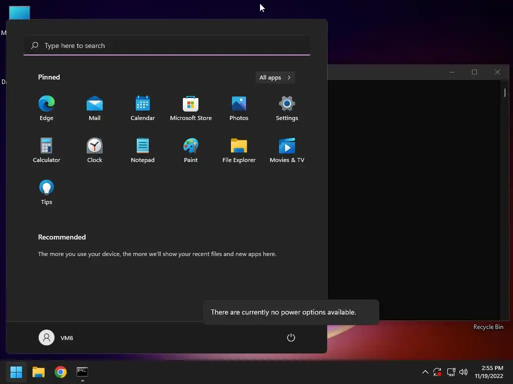
Task: Click the sync status tray icon
Action: [x=437, y=372]
